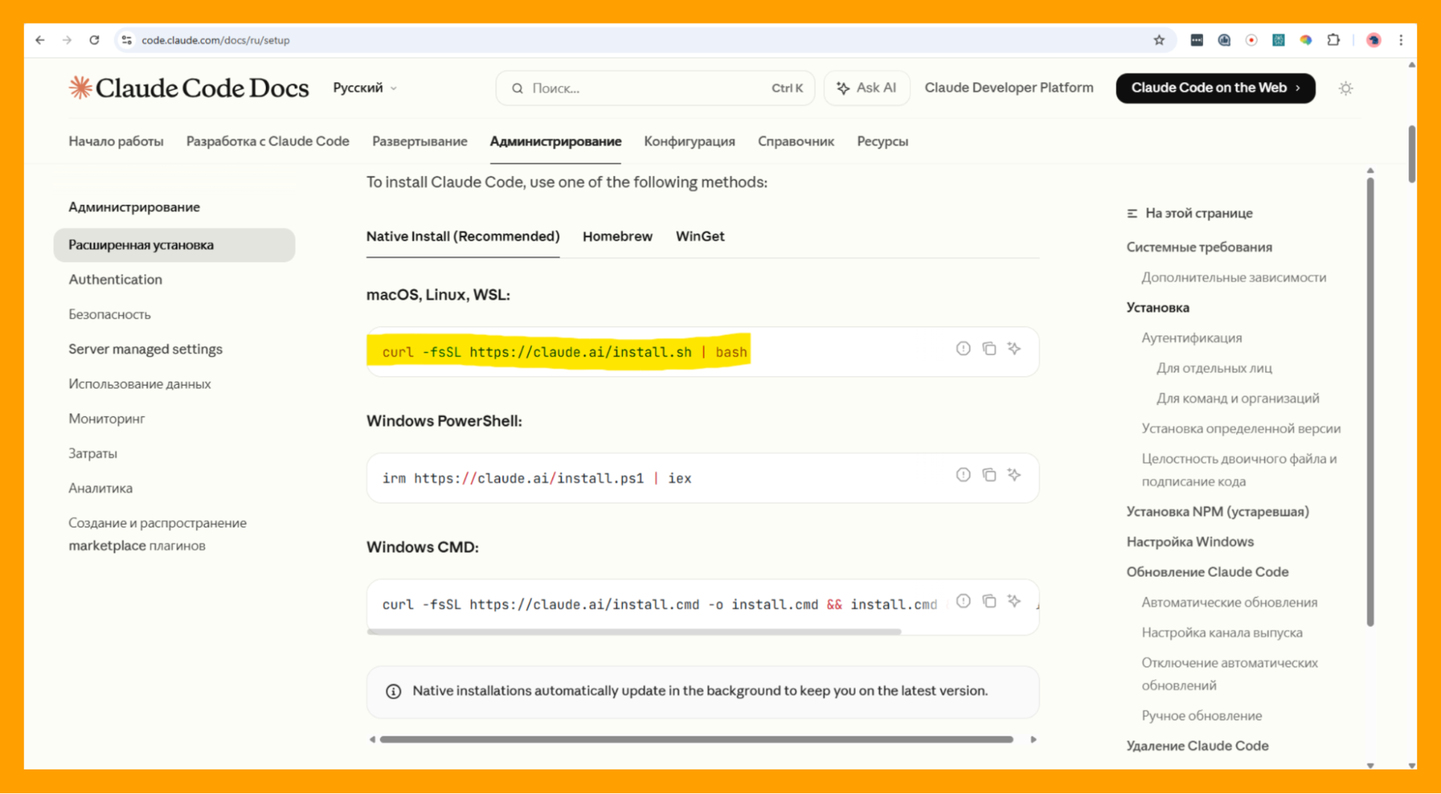Ask AI about Windows CMD command
The height and width of the screenshot is (794, 1441).
click(1014, 601)
